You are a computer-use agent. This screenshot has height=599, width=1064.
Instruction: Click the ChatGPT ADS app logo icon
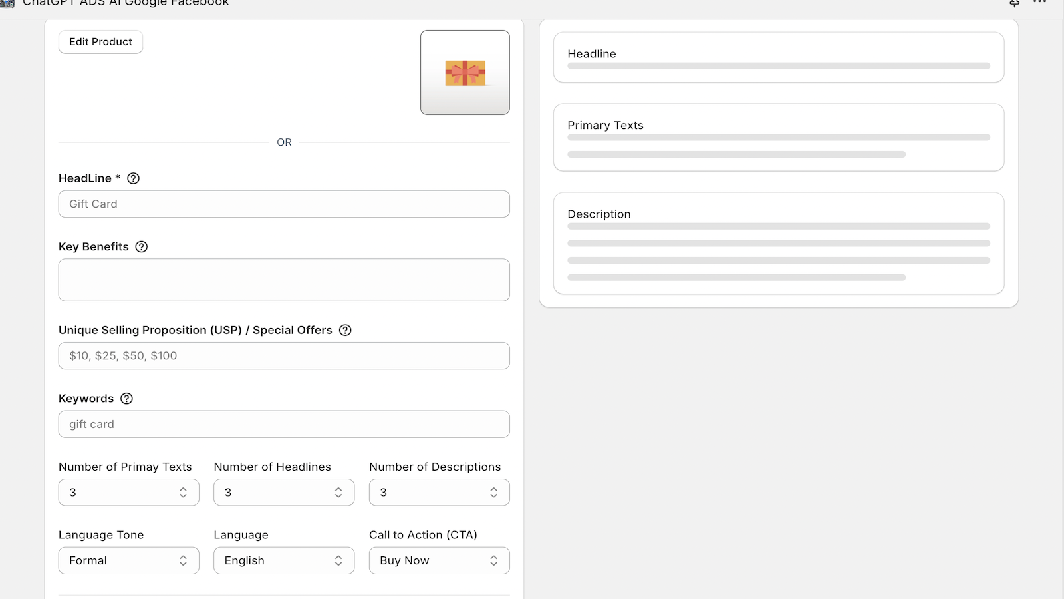pos(7,3)
